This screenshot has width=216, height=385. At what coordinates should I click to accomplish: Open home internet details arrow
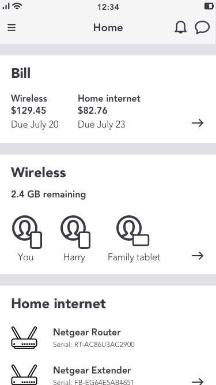(198, 382)
